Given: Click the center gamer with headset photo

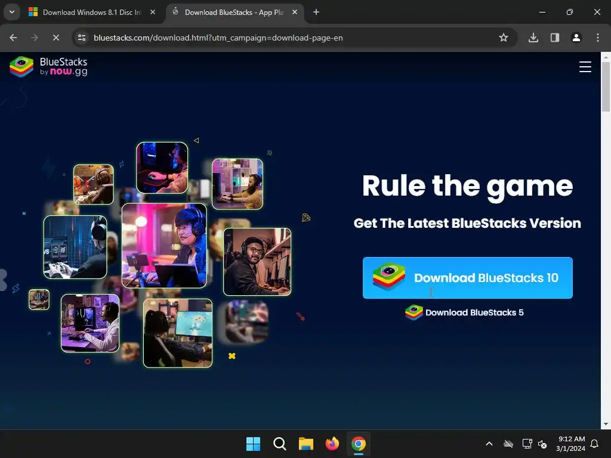Looking at the screenshot, I should [x=164, y=246].
